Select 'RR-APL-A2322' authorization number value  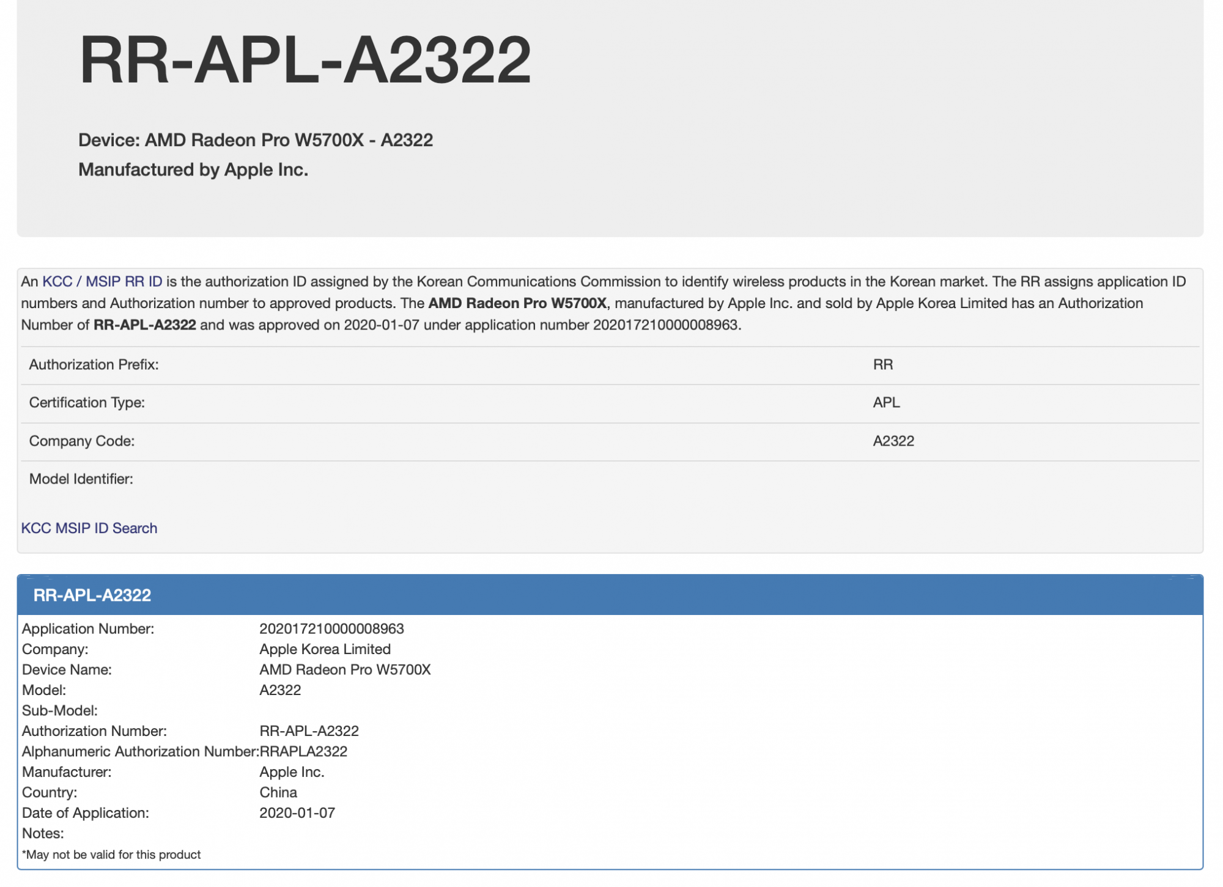click(x=309, y=731)
